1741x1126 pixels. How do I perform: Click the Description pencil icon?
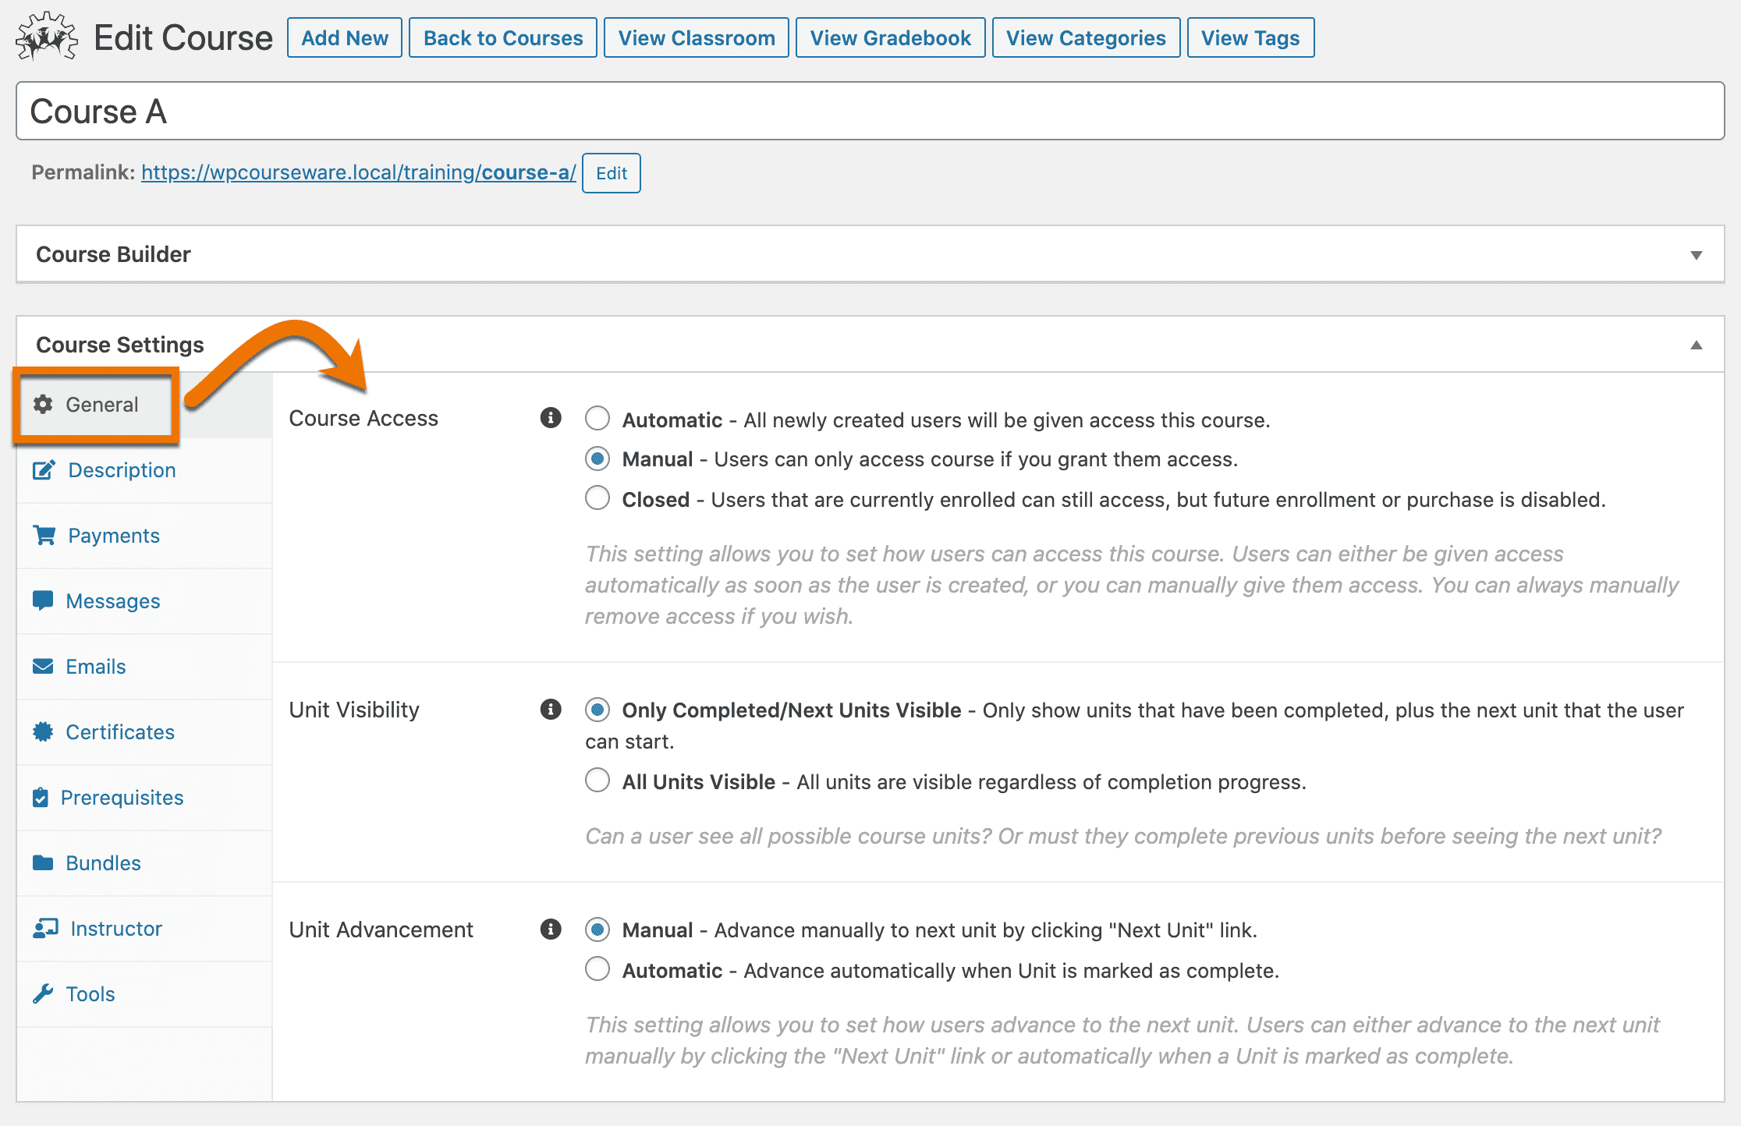pos(44,469)
